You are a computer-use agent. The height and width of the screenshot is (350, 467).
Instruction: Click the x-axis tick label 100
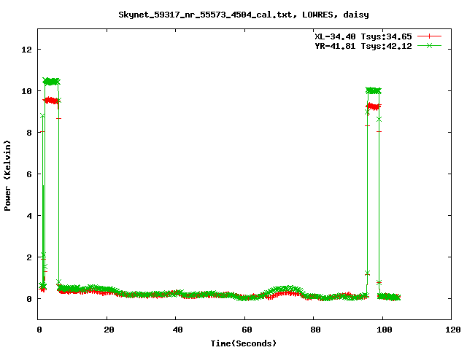pyautogui.click(x=385, y=330)
